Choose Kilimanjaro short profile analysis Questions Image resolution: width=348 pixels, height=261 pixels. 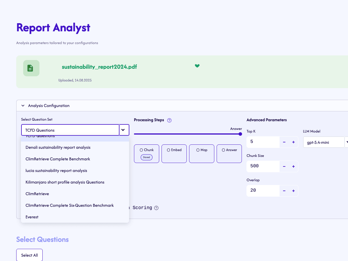(75, 182)
